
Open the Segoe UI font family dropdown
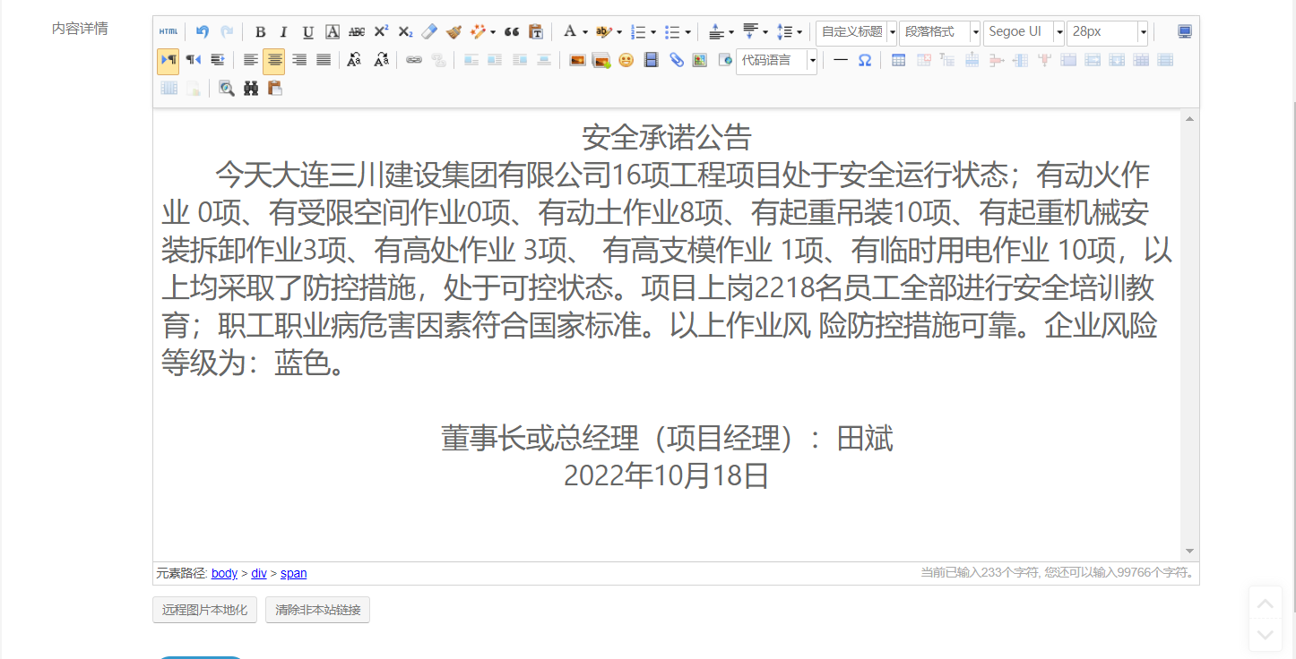pyautogui.click(x=1024, y=32)
